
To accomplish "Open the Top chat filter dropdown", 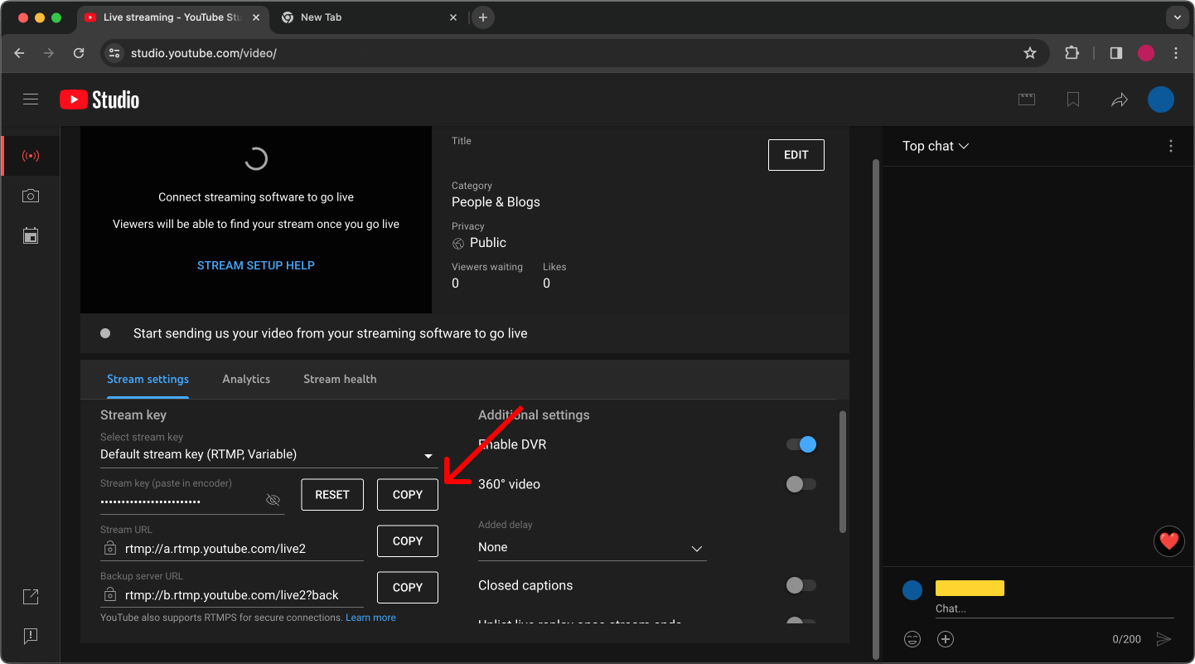I will click(x=935, y=146).
